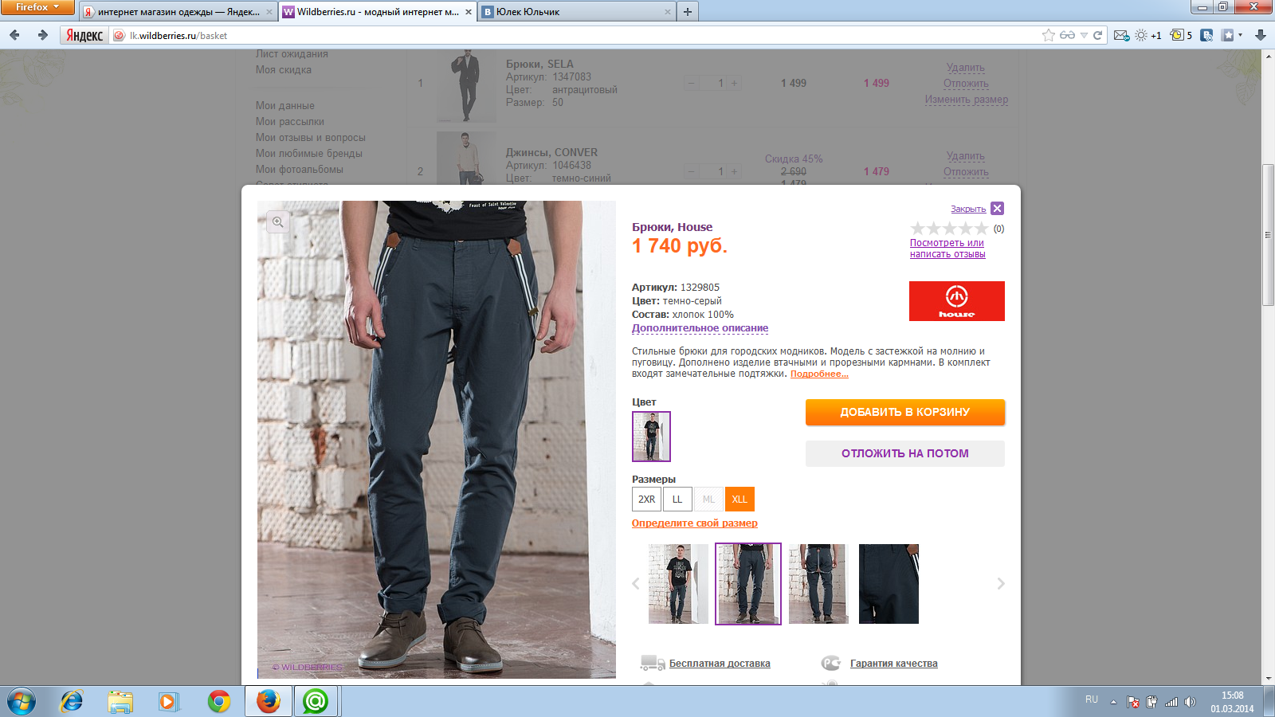Screen dimensions: 1275x717
Task: Go forward with browser forward arrow
Action: click(42, 35)
